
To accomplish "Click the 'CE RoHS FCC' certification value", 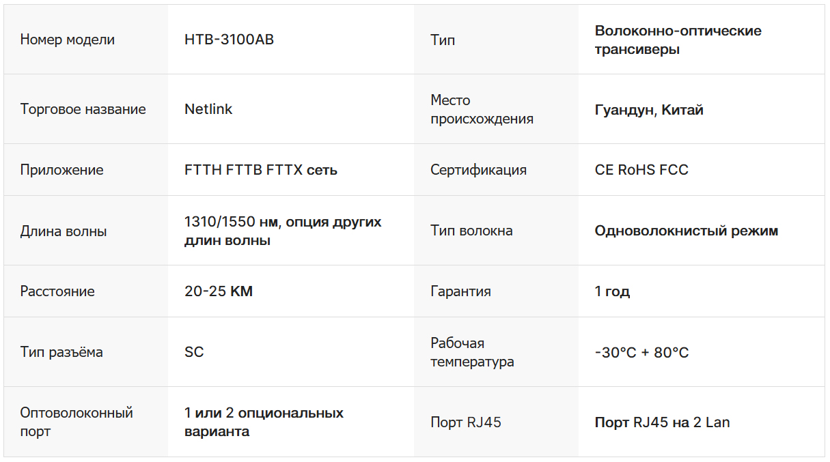I will [641, 170].
